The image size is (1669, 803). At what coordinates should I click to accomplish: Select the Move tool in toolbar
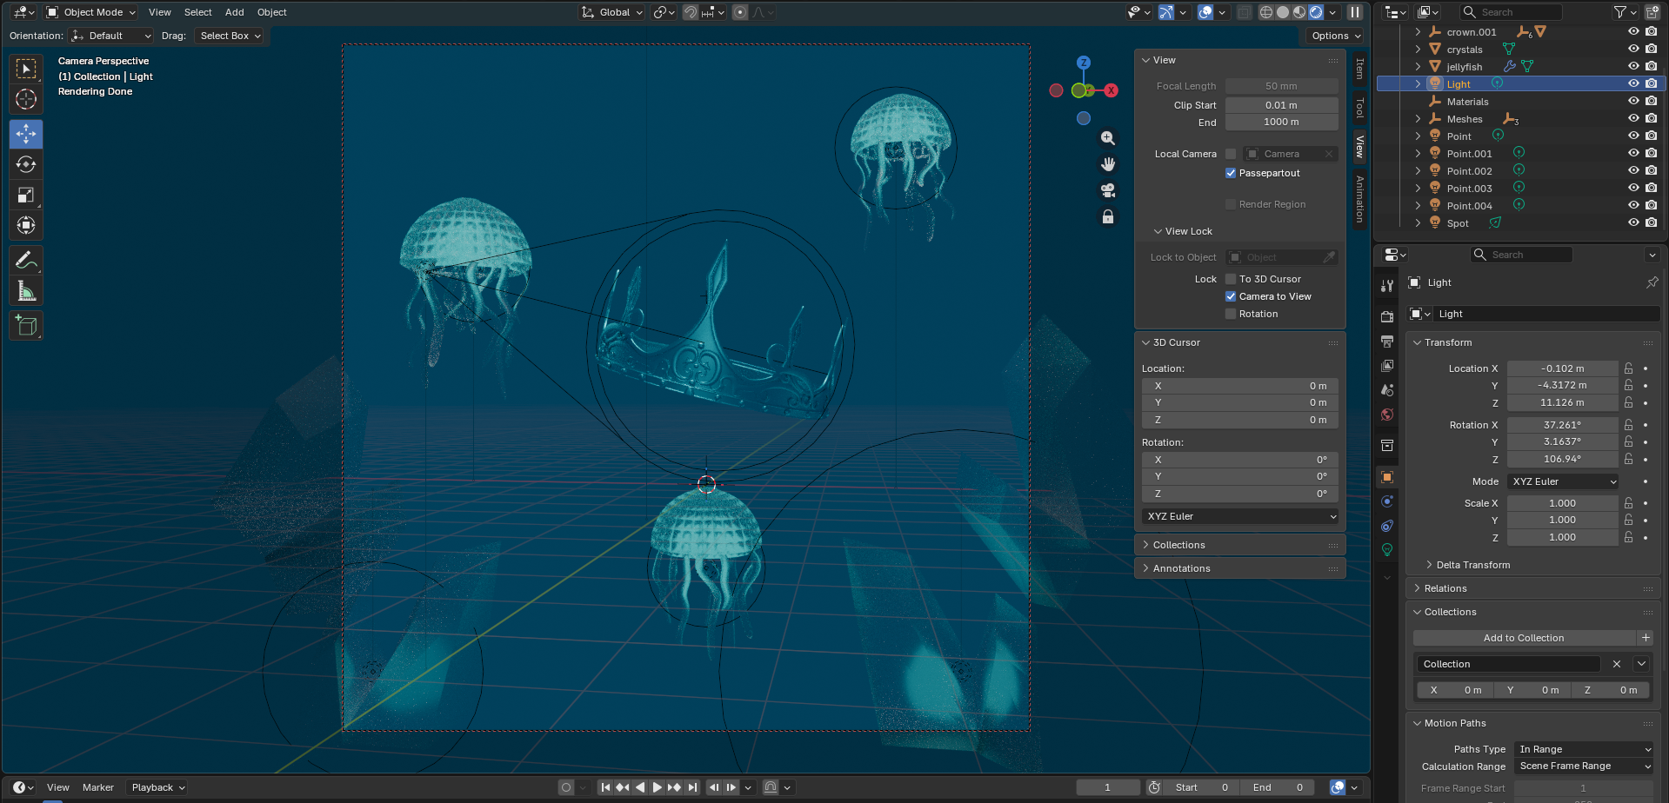click(x=26, y=134)
